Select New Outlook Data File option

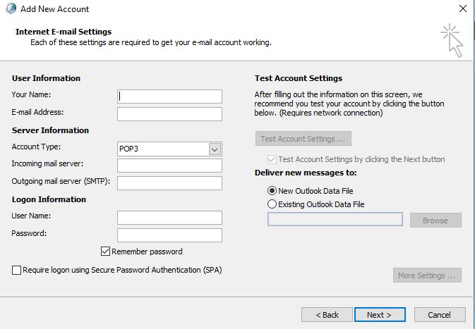[272, 190]
